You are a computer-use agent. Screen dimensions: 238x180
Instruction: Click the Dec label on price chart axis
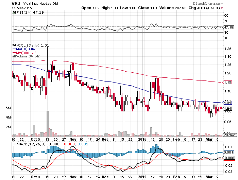tap(105, 139)
